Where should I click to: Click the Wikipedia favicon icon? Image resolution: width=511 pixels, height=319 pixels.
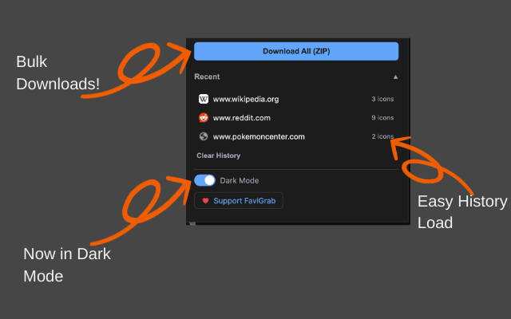204,99
